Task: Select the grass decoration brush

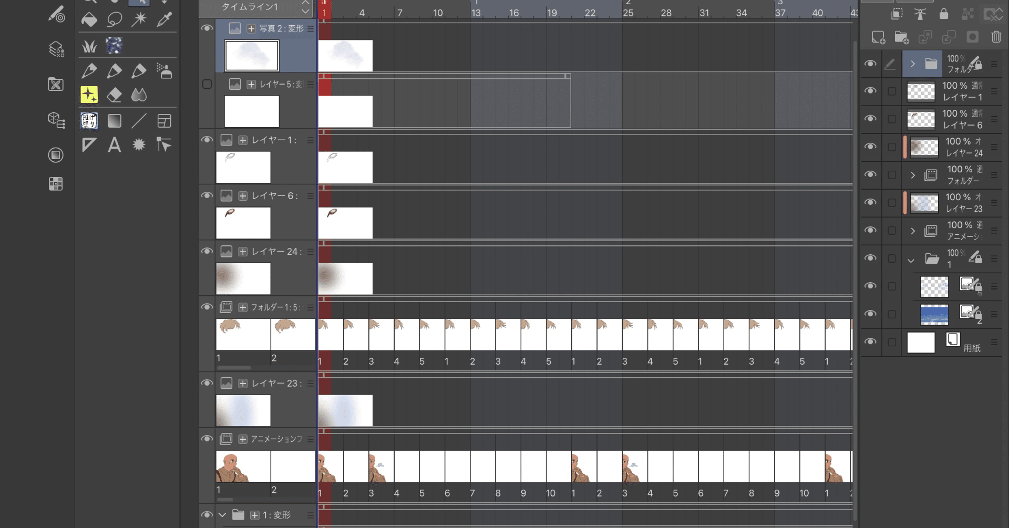Action: tap(89, 46)
